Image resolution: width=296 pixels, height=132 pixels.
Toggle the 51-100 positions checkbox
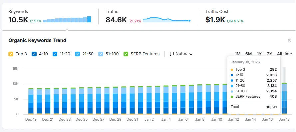tap(101, 54)
